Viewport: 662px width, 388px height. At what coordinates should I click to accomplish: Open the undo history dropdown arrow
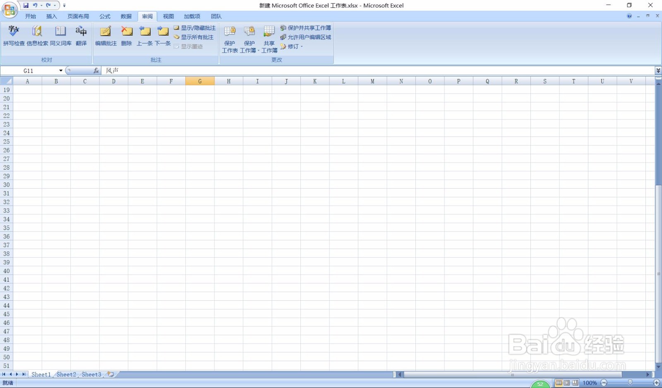point(41,5)
